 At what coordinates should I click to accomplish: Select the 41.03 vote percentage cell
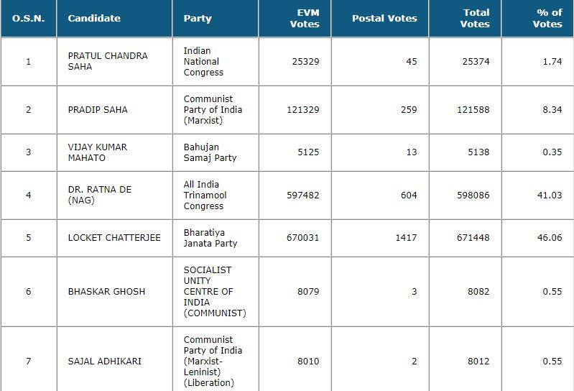pyautogui.click(x=549, y=195)
